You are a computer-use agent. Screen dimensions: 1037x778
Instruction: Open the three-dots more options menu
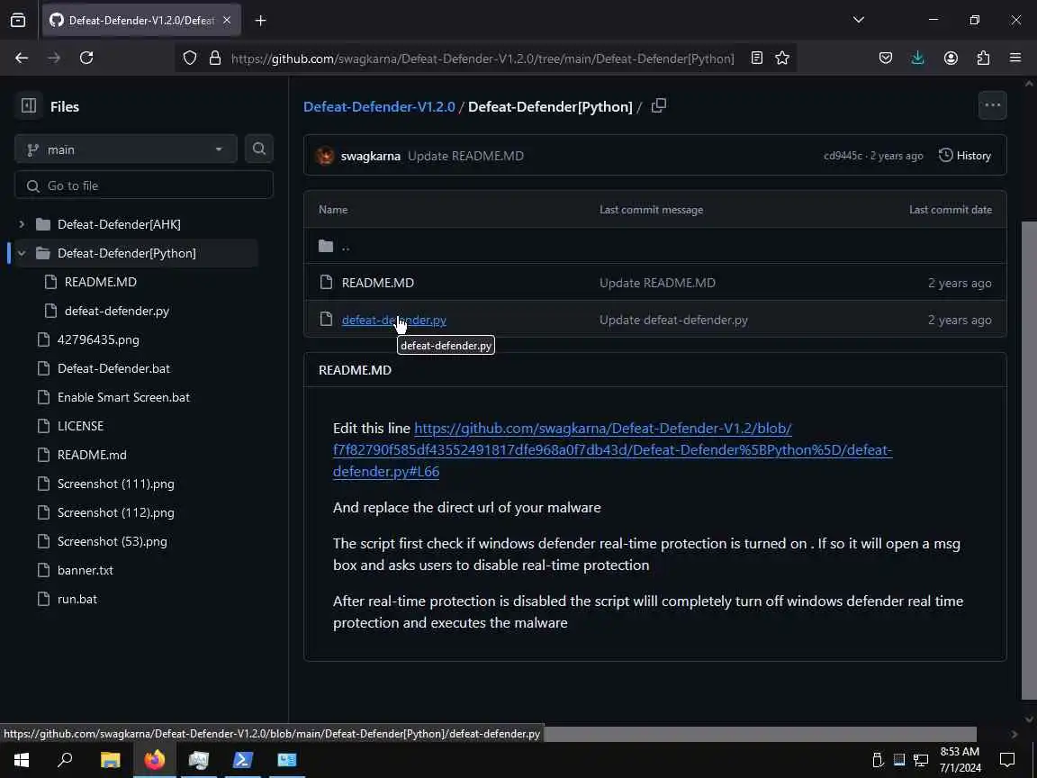point(992,105)
